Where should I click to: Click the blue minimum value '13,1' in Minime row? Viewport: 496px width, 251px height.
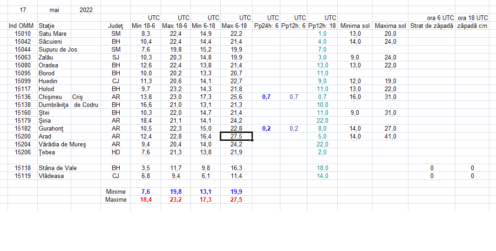[205, 192]
